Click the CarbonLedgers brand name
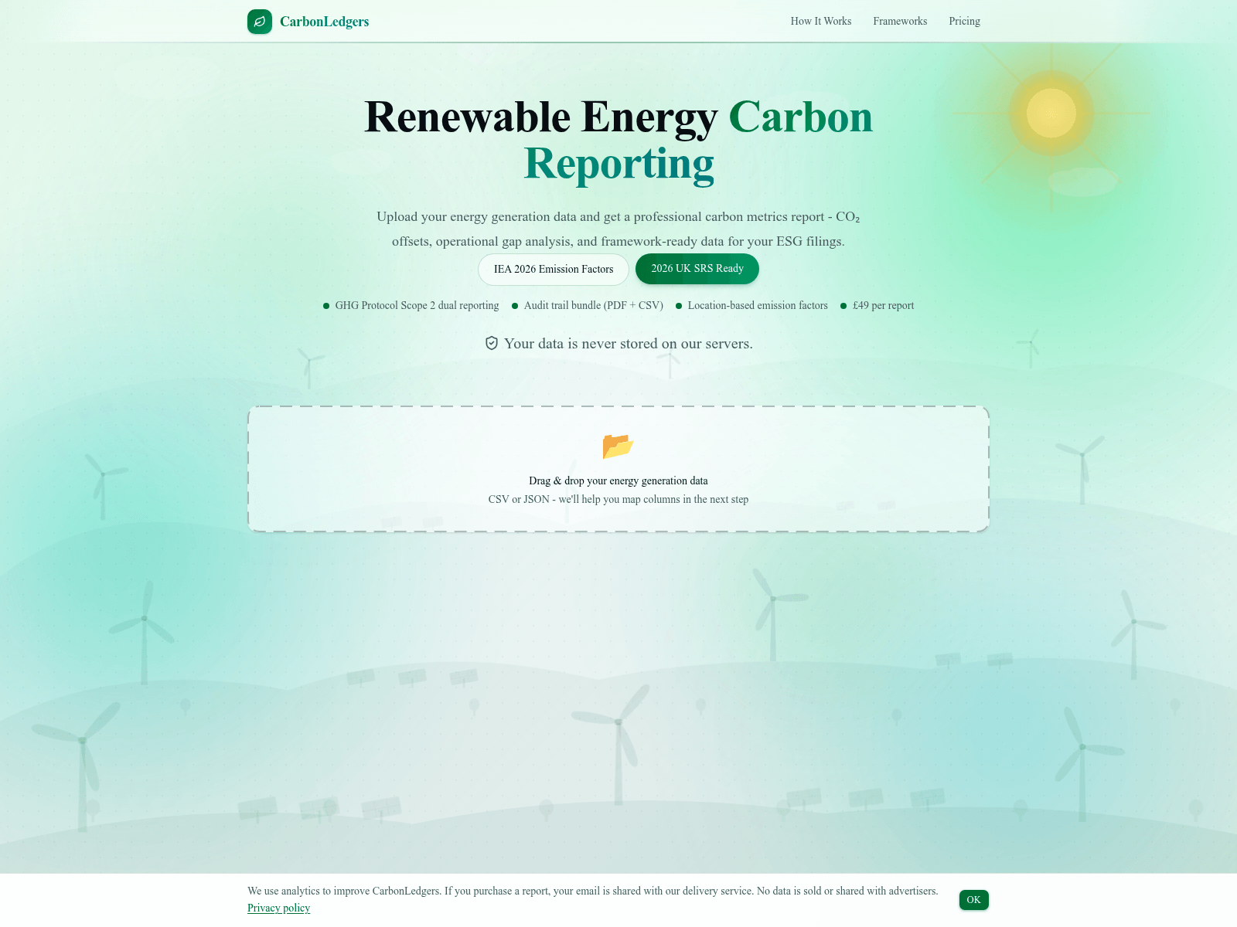 tap(324, 22)
